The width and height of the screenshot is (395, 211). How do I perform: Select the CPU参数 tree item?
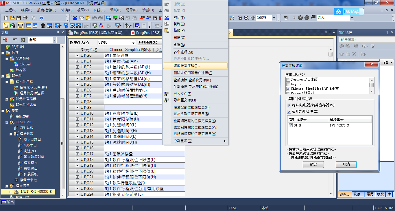click(x=26, y=128)
